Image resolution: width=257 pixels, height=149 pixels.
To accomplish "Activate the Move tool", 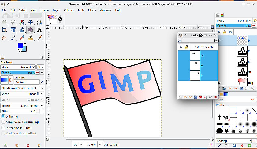I will point(31,22).
